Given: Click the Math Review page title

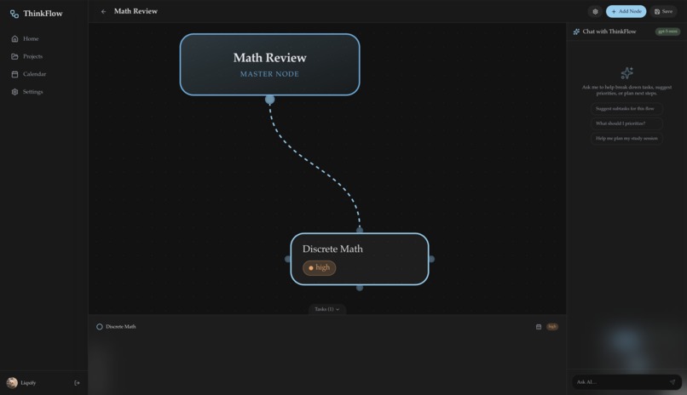Looking at the screenshot, I should pos(136,11).
